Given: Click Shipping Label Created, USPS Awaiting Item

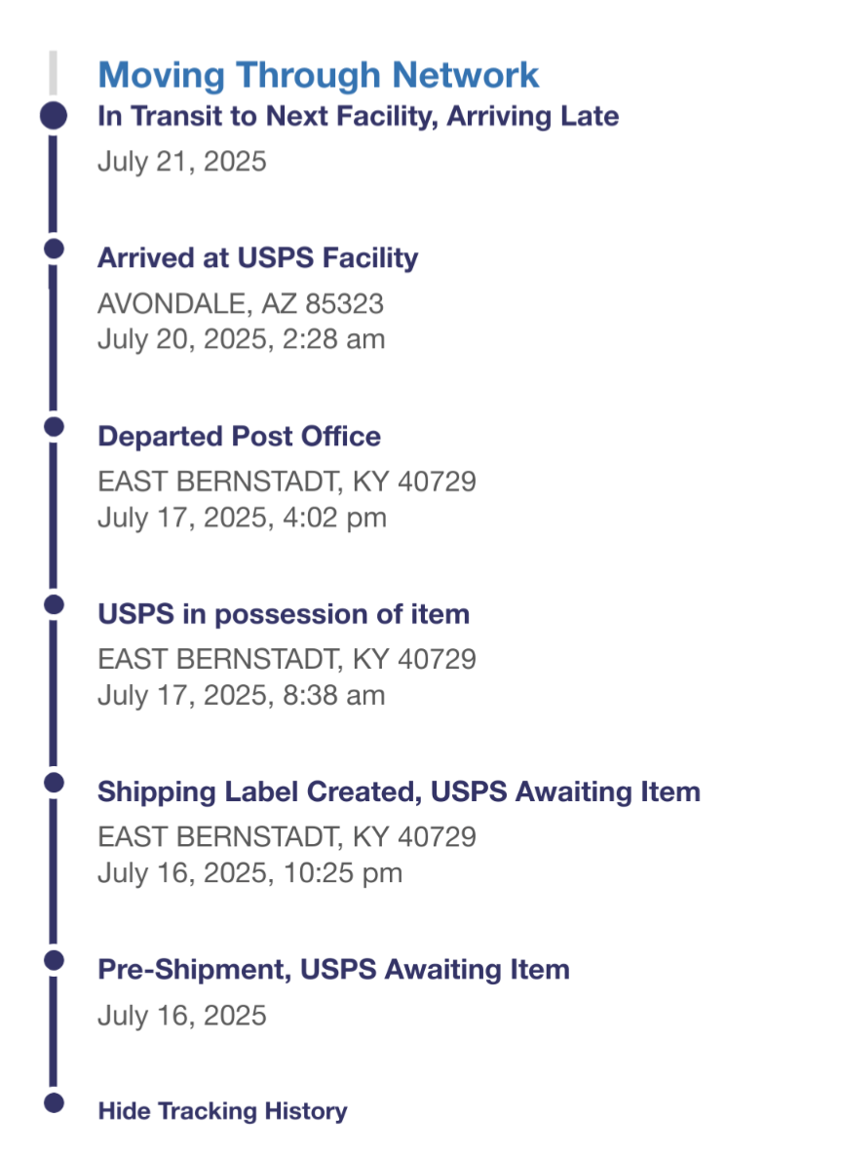Looking at the screenshot, I should tap(399, 791).
